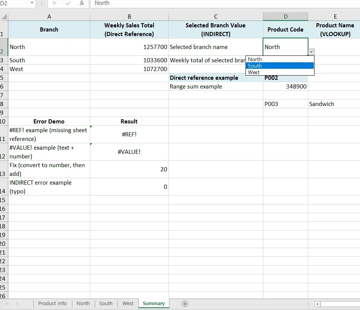Open the branch dropdown arrow on cell D2
The height and width of the screenshot is (310, 360).
311,52
